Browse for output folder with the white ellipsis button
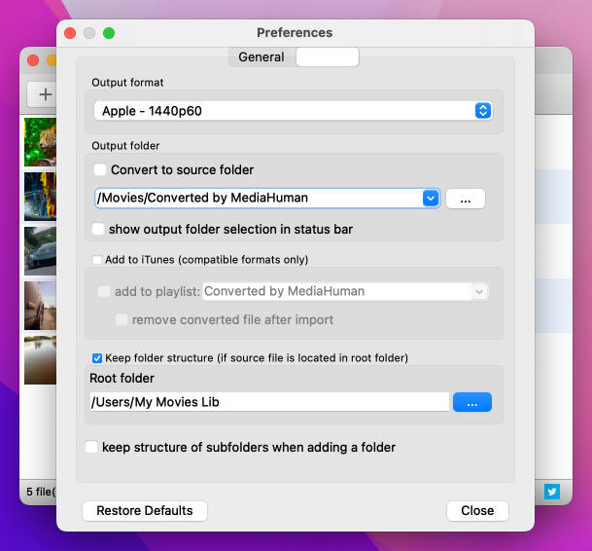 (x=465, y=199)
